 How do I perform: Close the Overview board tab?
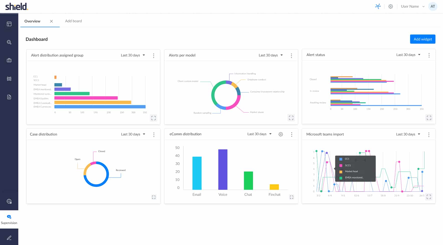pos(51,21)
